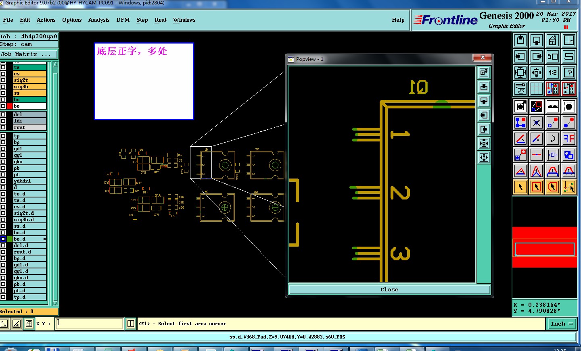Image resolution: width=581 pixels, height=351 pixels.
Task: Toggle checkbox for layer bo.d
Action: [3, 239]
